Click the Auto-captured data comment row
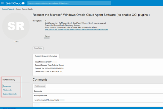 coord(98,96)
